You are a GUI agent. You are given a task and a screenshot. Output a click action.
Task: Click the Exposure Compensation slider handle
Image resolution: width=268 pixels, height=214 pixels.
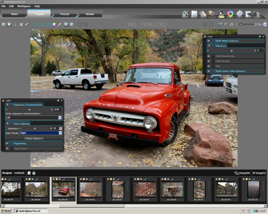(29, 109)
